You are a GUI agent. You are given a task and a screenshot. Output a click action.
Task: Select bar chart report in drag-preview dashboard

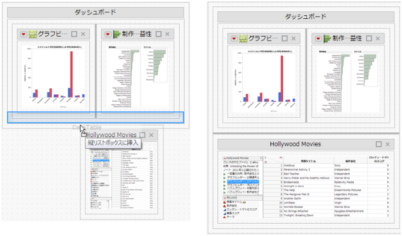pos(53,77)
